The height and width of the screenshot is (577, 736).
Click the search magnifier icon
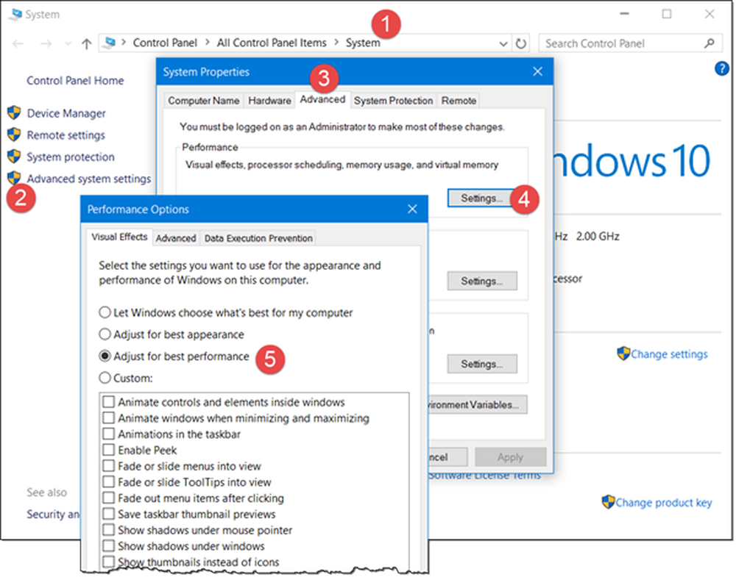(x=710, y=43)
